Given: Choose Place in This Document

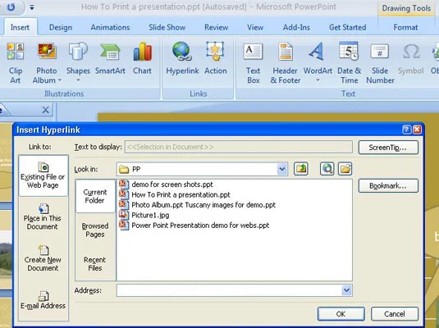Looking at the screenshot, I should pos(43,217).
